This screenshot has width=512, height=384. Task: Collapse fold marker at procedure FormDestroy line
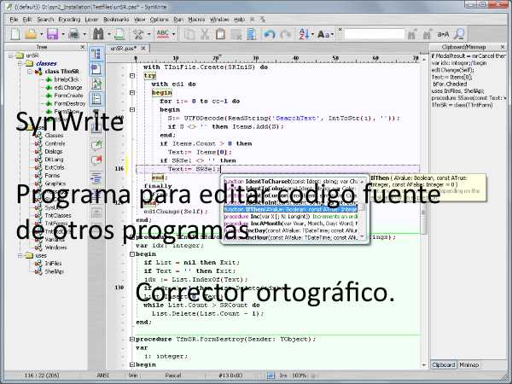(132, 340)
